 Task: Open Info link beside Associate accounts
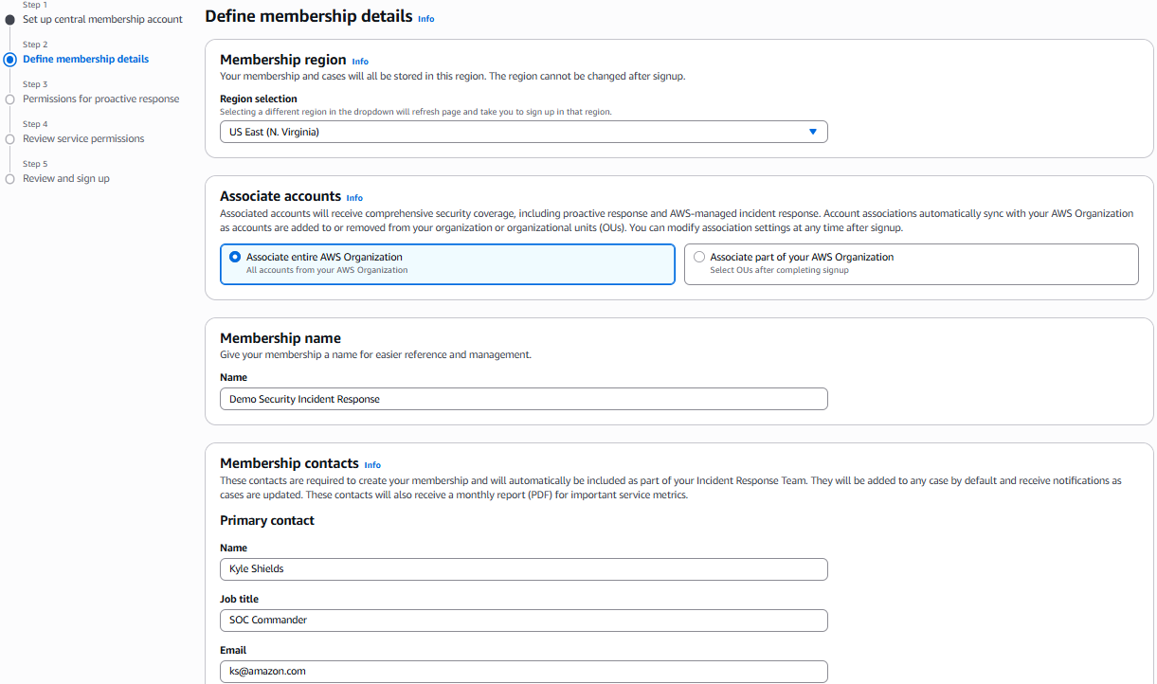pos(354,198)
